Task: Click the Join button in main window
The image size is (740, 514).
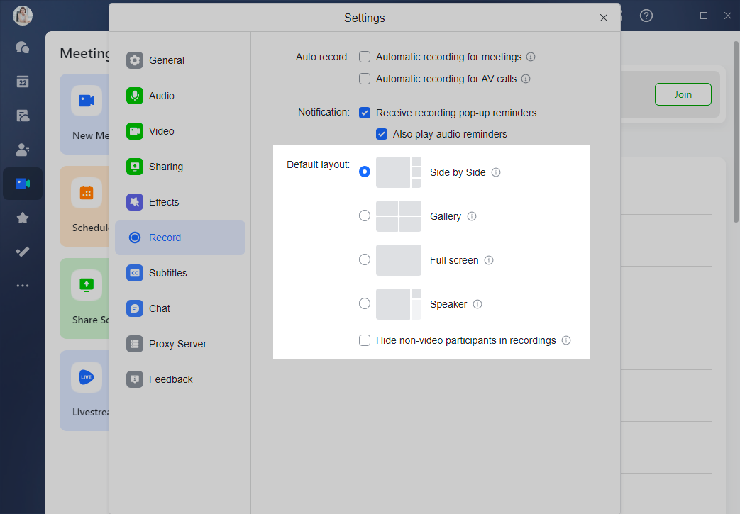Action: (x=683, y=94)
